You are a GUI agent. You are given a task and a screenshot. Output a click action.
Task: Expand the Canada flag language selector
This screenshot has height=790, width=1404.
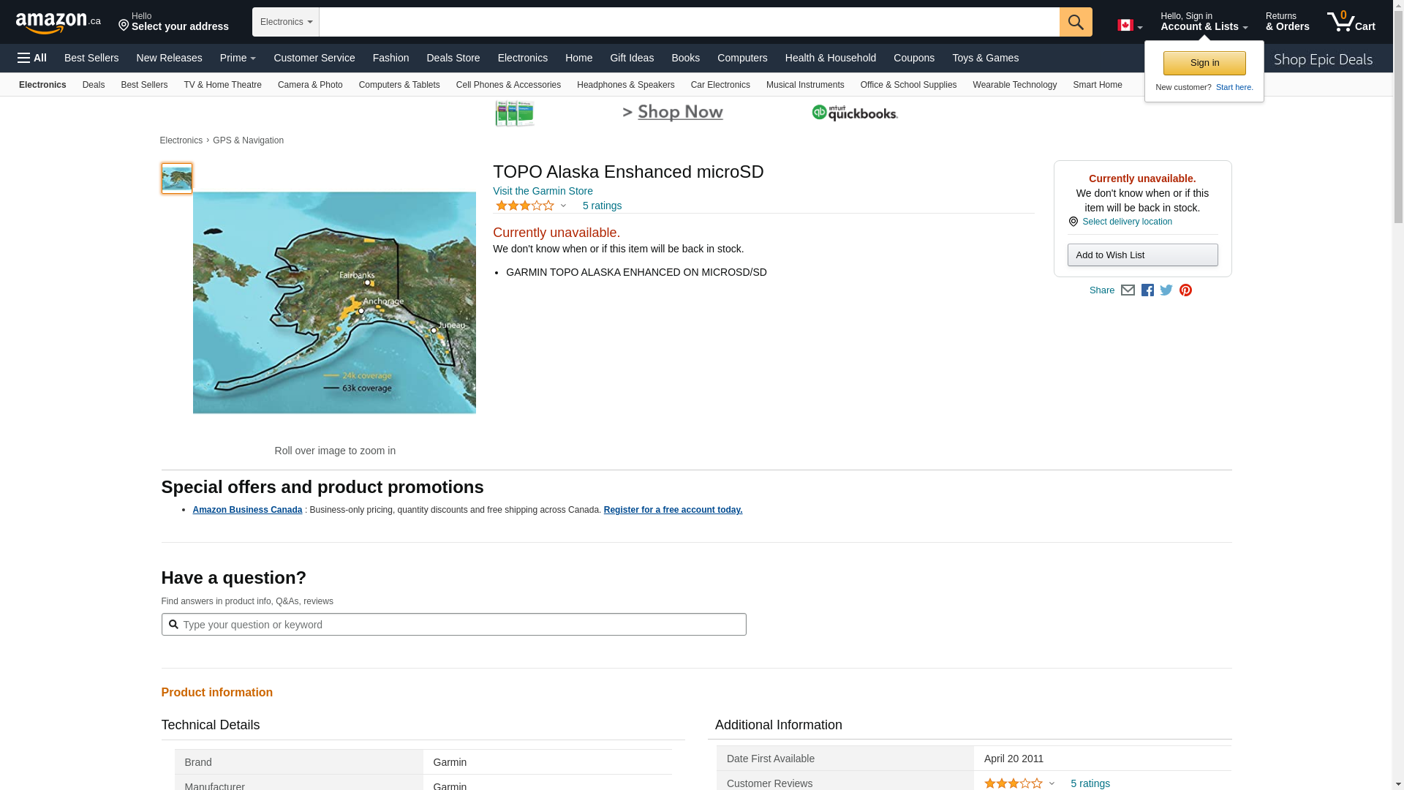(1129, 26)
